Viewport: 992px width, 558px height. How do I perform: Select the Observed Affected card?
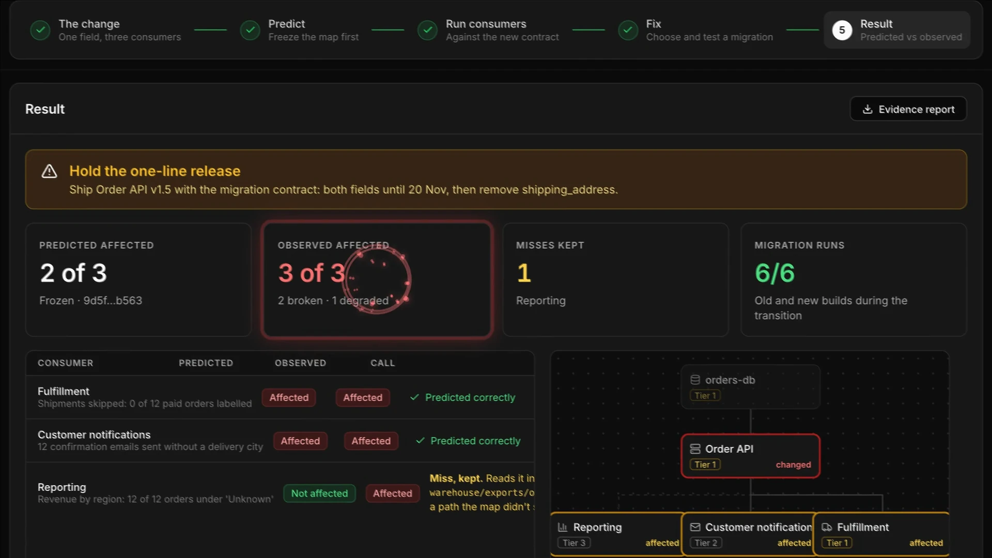tap(377, 280)
